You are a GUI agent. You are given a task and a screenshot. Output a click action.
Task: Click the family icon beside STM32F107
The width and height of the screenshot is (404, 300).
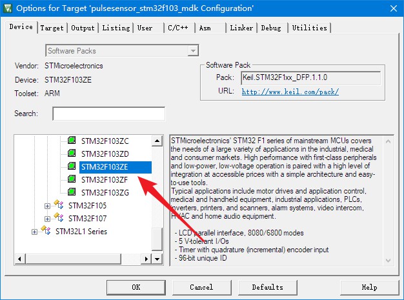(59, 217)
